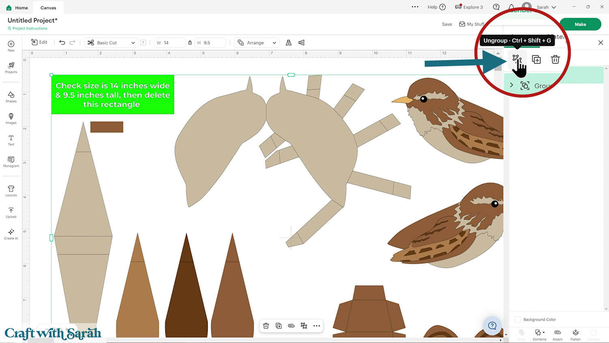
Task: Open the Combine dropdown arrow
Action: [x=544, y=333]
